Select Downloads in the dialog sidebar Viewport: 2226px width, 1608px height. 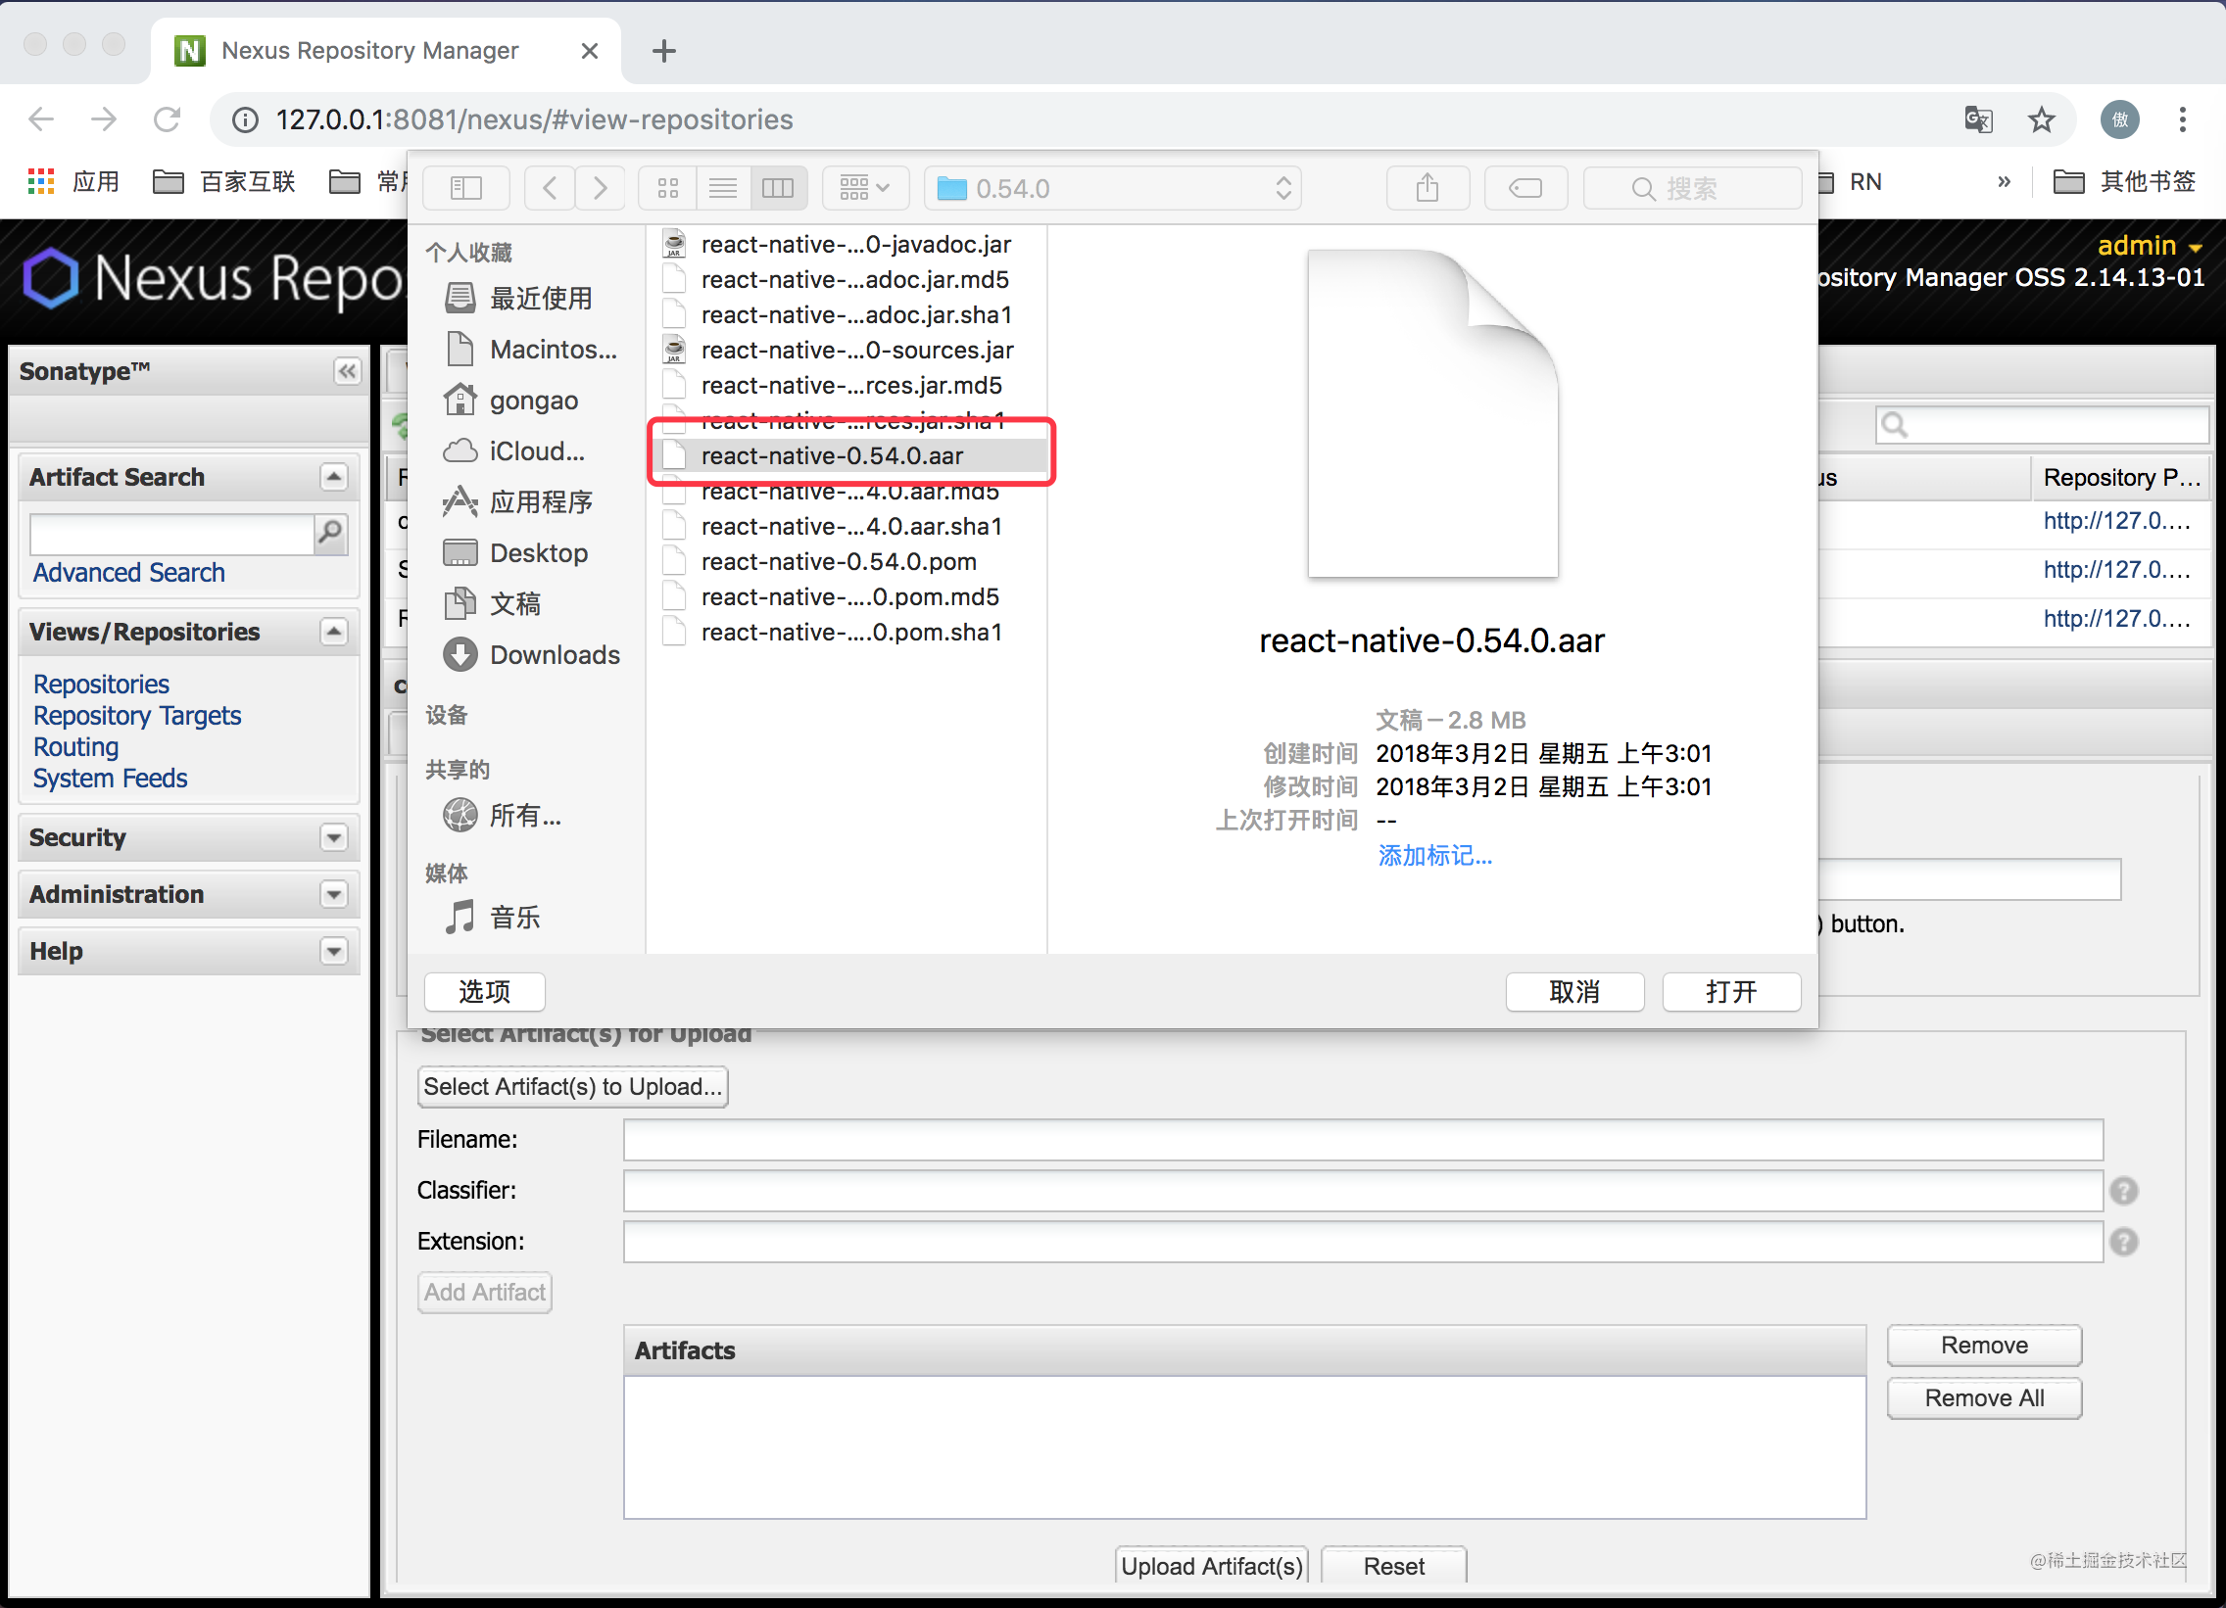pos(554,654)
